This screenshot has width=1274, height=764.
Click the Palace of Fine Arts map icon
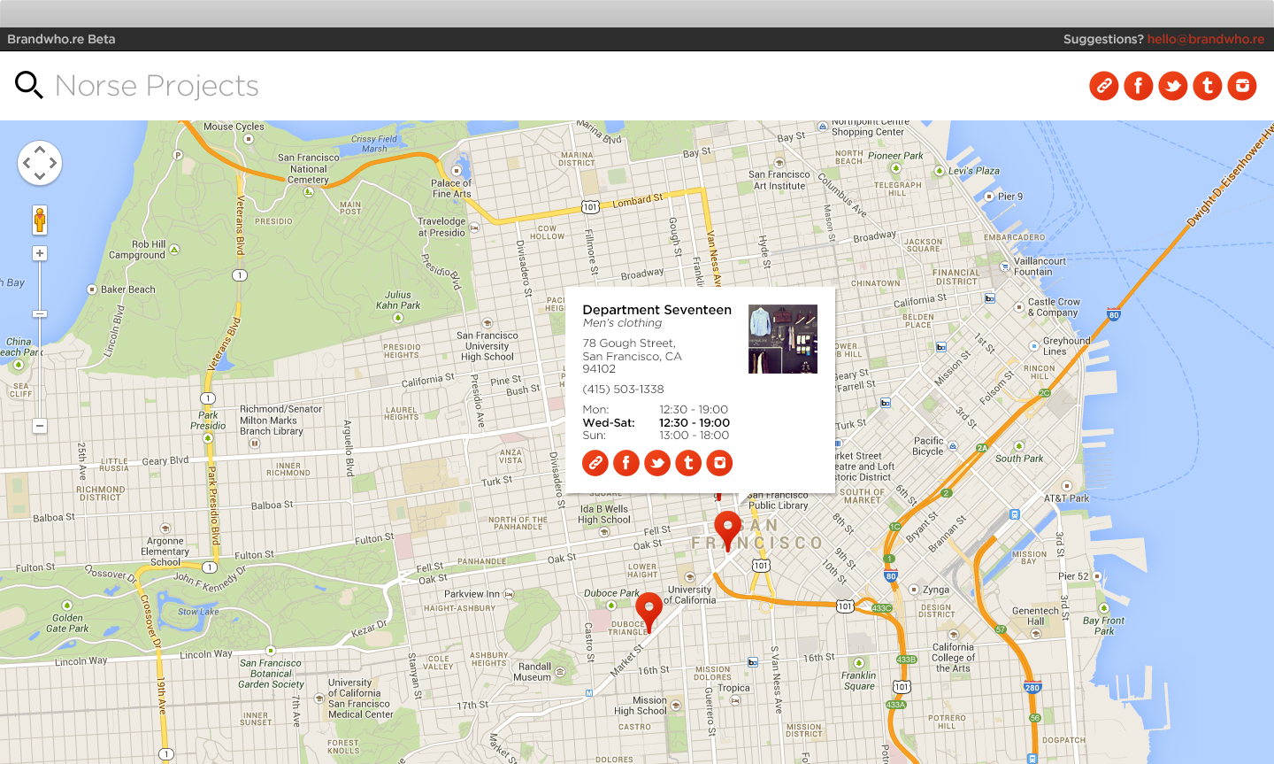coord(457,171)
